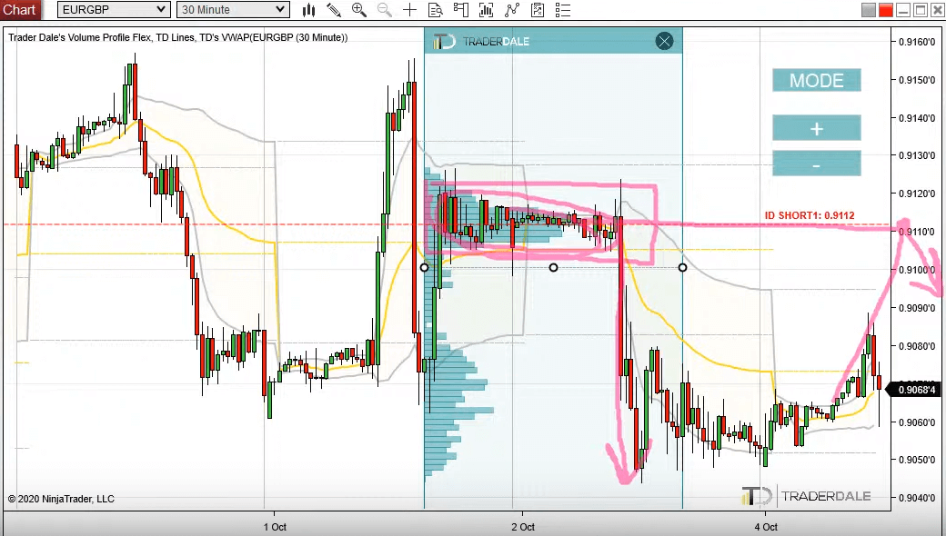Click the "2 Oct" date label

(523, 527)
